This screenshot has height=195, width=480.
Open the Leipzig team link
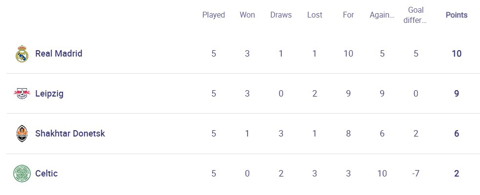[49, 94]
